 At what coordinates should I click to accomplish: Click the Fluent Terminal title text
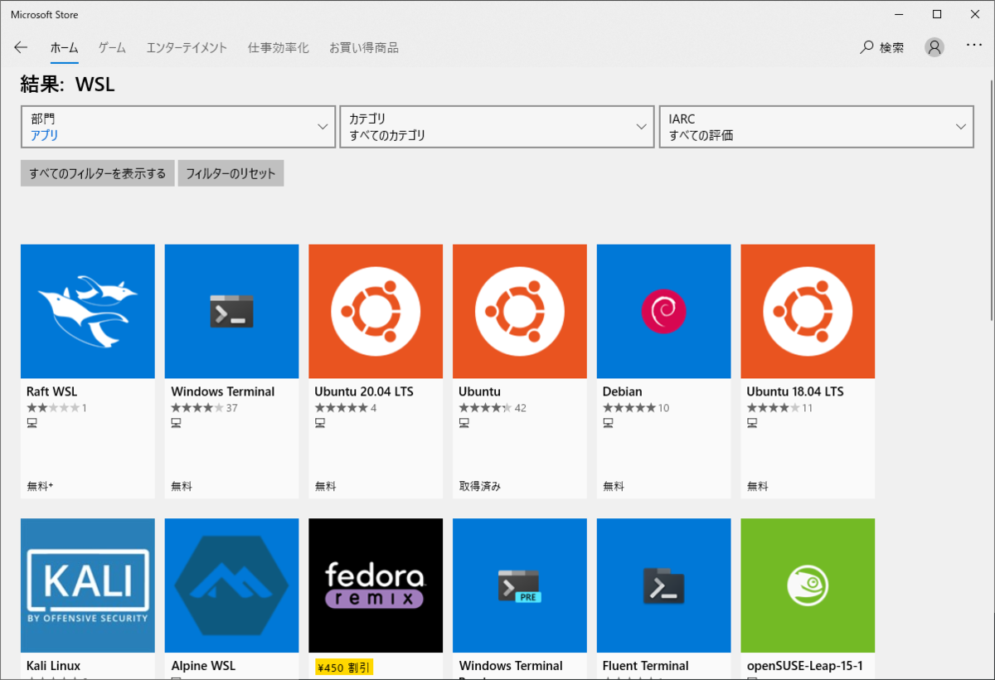pos(646,666)
